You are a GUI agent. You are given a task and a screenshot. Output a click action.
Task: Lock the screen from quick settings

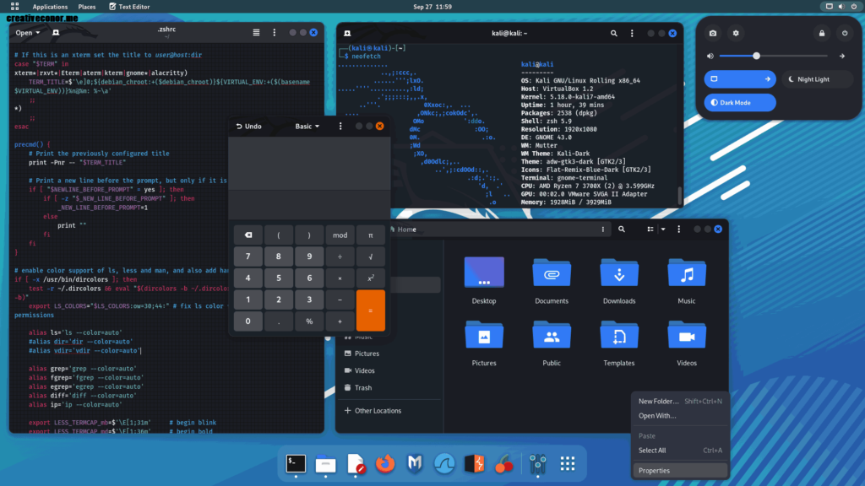pos(822,33)
